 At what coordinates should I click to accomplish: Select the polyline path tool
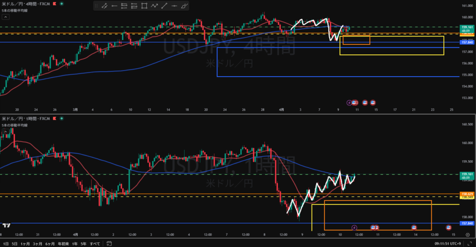(154, 6)
